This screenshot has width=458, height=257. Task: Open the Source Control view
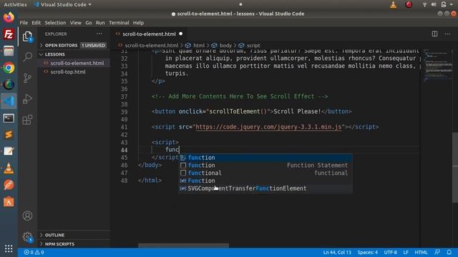pyautogui.click(x=27, y=78)
